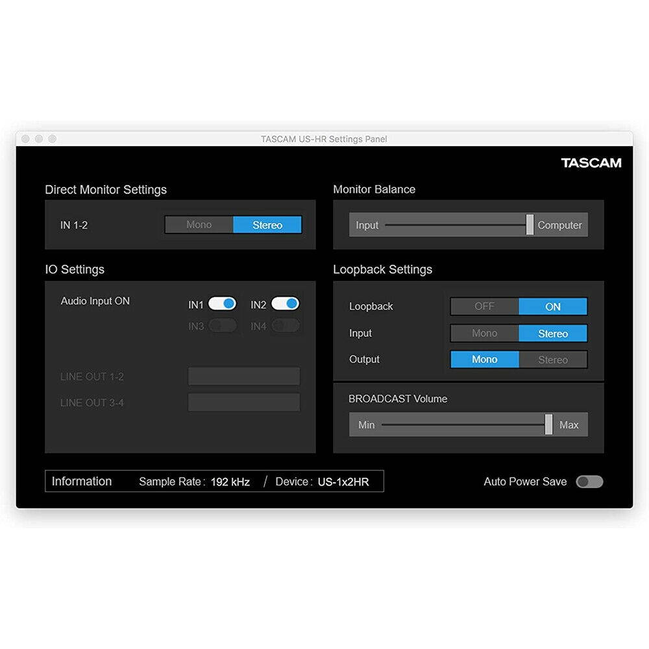Toggle the disabled IN3 input switch
The height and width of the screenshot is (649, 649).
pyautogui.click(x=222, y=326)
